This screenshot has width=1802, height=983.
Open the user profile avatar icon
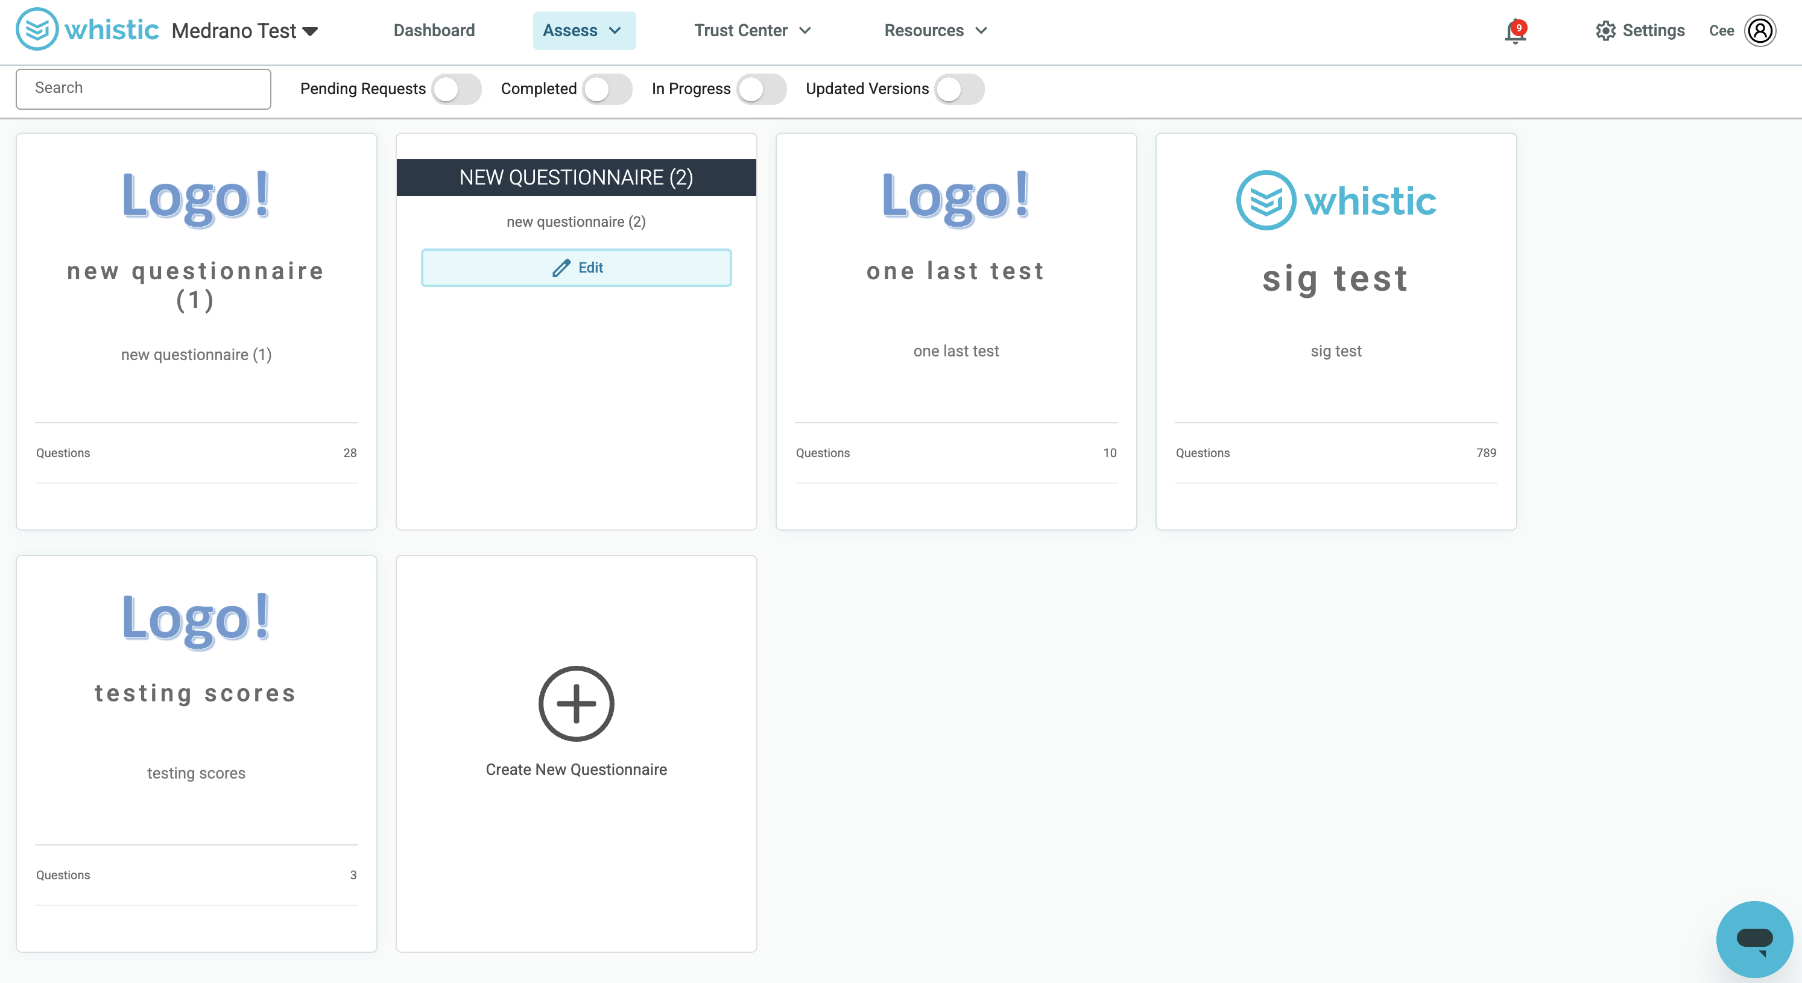coord(1760,31)
